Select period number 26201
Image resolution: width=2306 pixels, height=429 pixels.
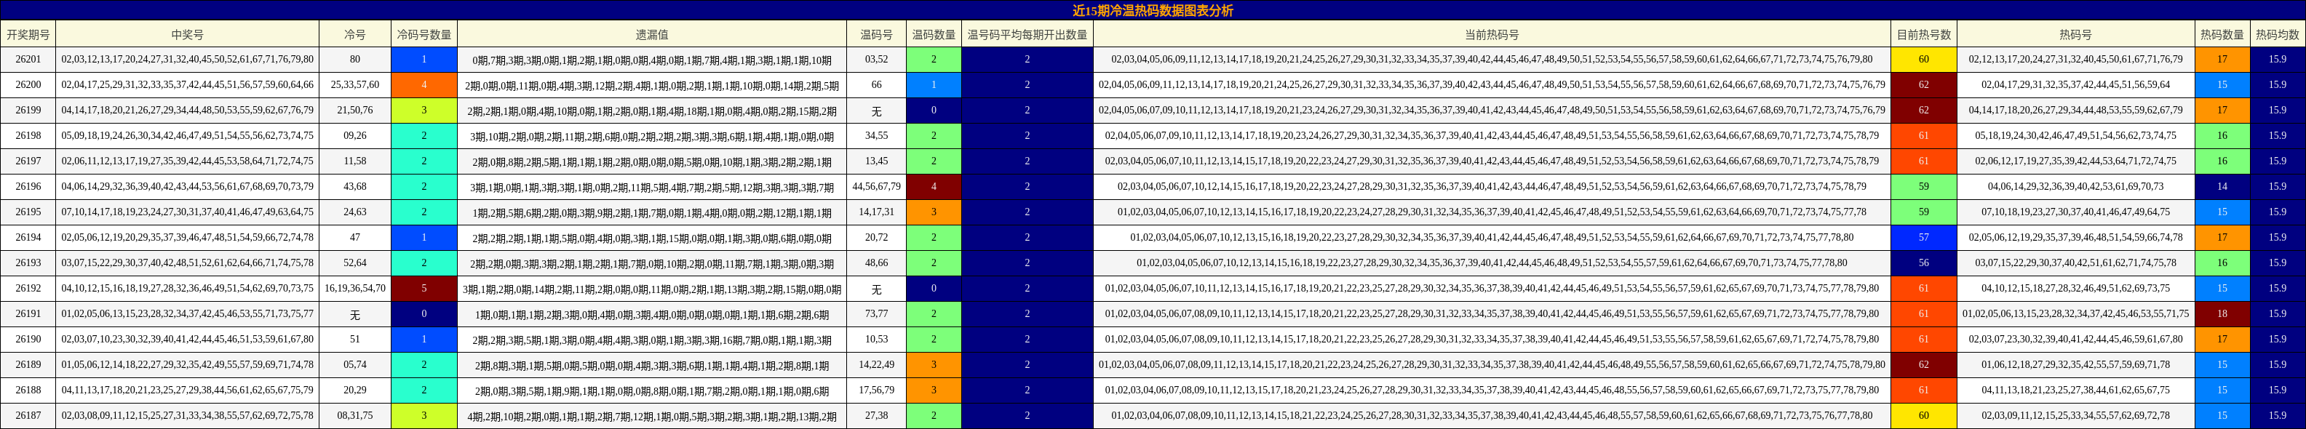coord(28,60)
